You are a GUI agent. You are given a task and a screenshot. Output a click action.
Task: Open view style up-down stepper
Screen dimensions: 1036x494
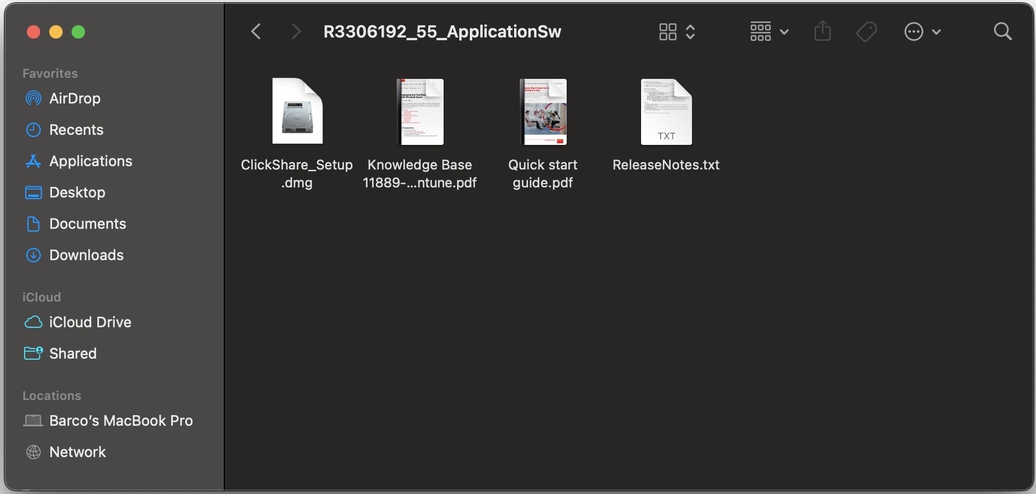click(690, 32)
